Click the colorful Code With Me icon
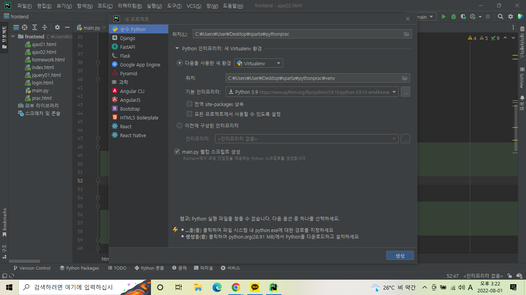The width and height of the screenshot is (526, 295). coord(520,17)
